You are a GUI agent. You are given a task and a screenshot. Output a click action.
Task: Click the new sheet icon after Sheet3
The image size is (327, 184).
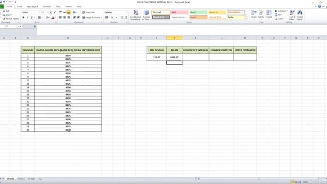point(40,179)
